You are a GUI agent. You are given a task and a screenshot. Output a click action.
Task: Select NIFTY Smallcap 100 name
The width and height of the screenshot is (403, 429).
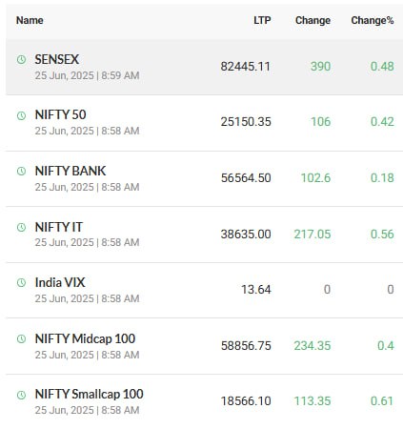pos(89,394)
